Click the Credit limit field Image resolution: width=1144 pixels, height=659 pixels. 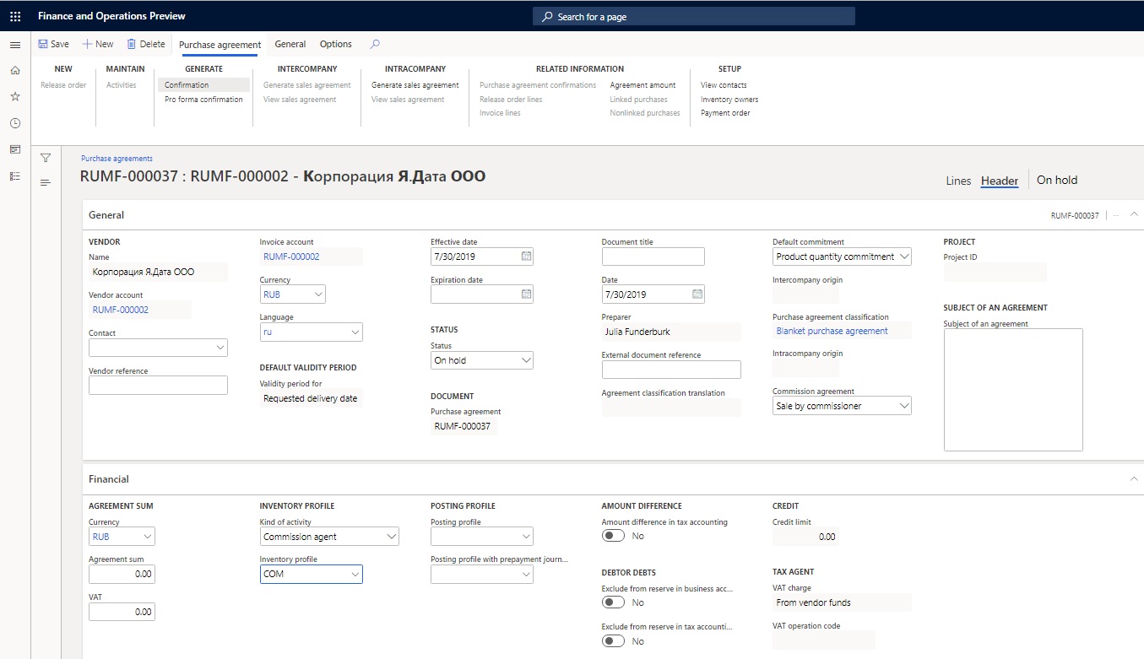click(x=806, y=537)
